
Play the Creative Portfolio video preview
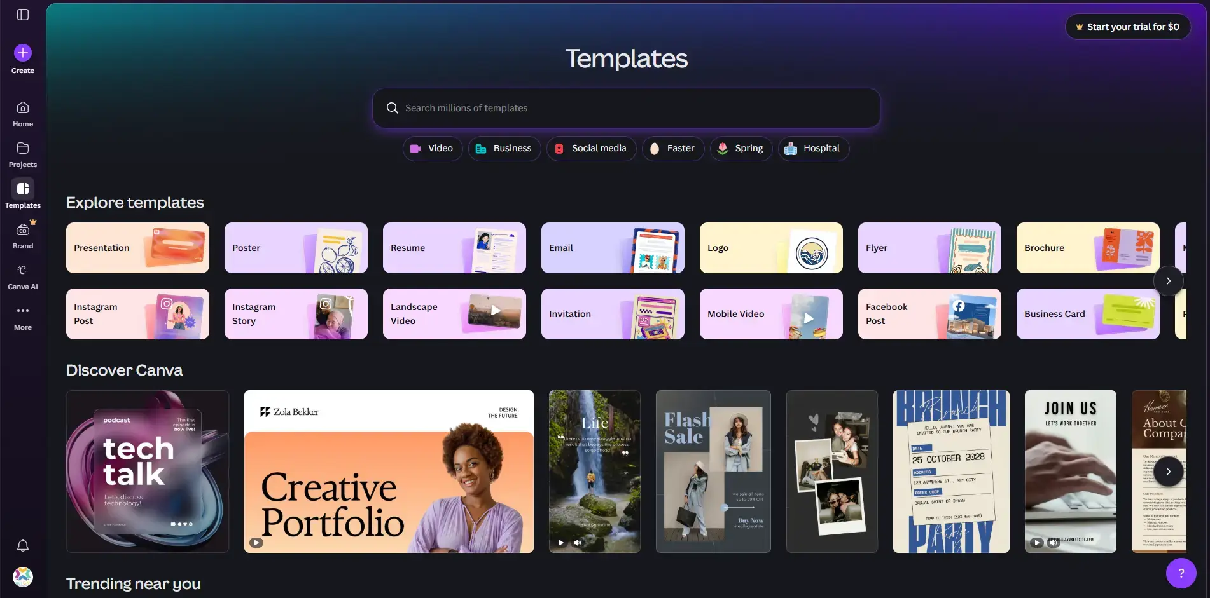(256, 543)
